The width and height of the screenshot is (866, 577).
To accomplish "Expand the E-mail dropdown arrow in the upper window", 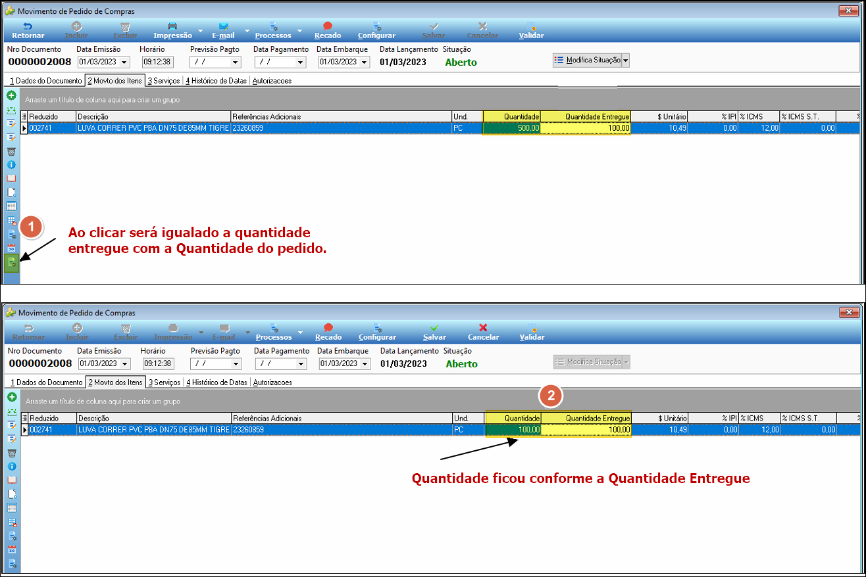I will coord(247,31).
